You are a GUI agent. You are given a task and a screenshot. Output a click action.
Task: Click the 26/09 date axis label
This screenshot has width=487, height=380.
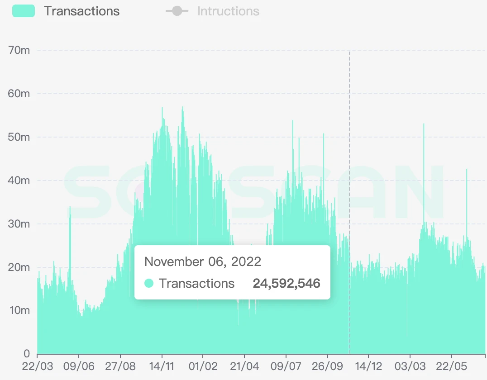click(x=327, y=366)
